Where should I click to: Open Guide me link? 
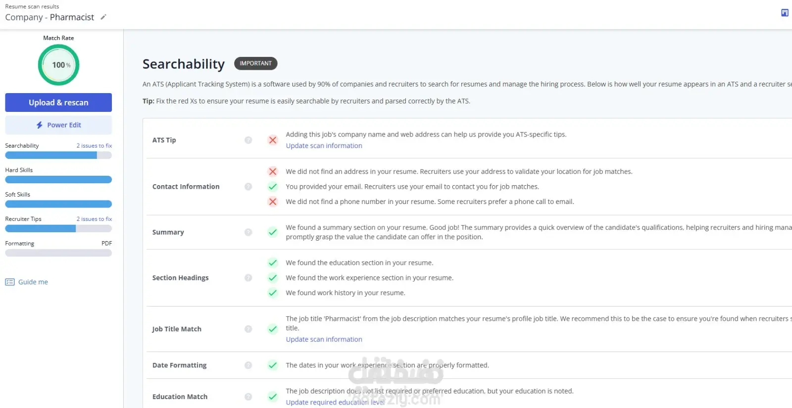pos(33,282)
